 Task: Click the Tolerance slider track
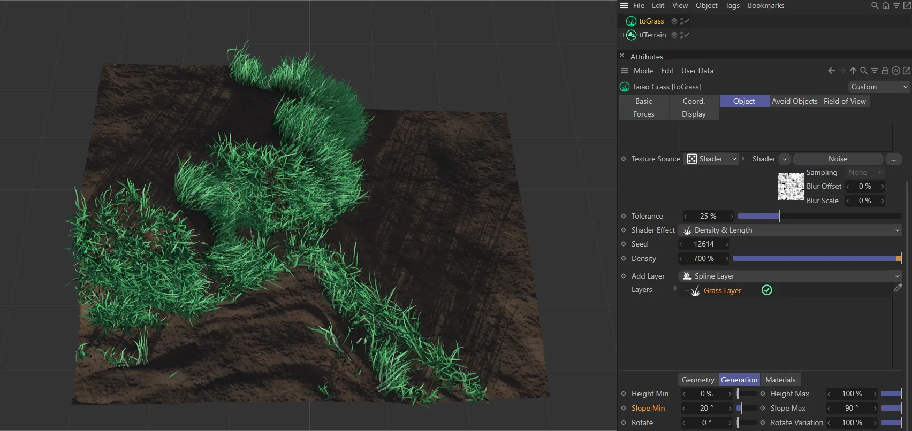click(x=819, y=217)
